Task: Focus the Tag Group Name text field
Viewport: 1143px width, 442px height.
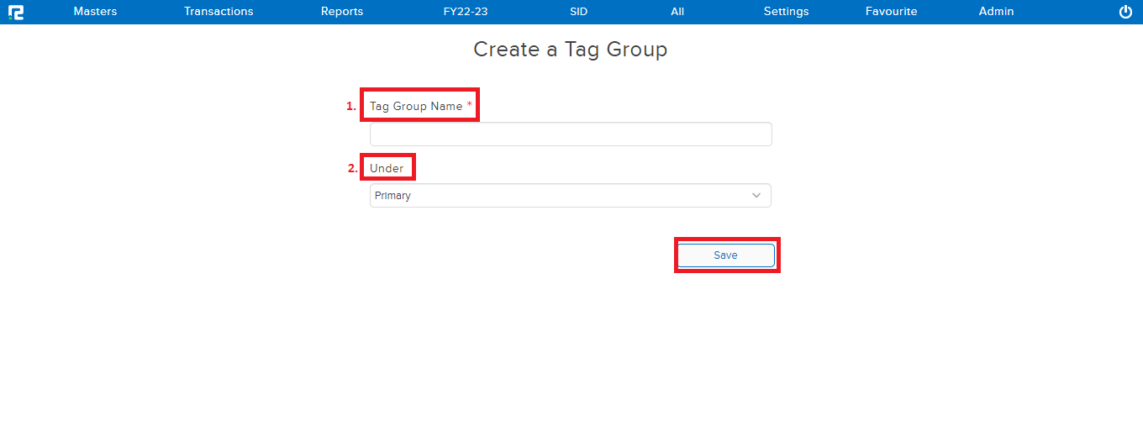Action: (x=571, y=134)
